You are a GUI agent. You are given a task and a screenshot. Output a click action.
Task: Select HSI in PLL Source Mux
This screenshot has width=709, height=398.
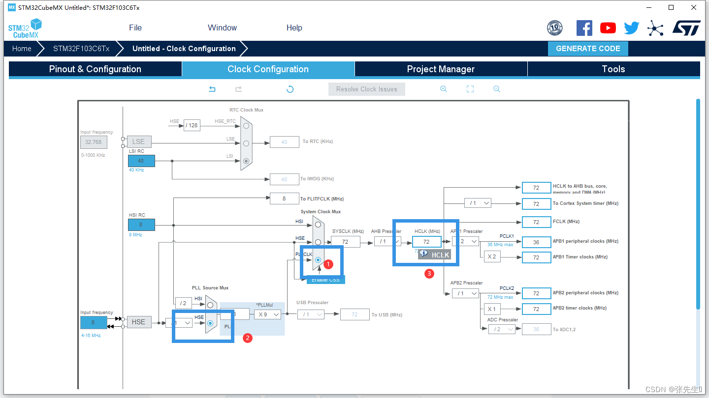coord(210,305)
